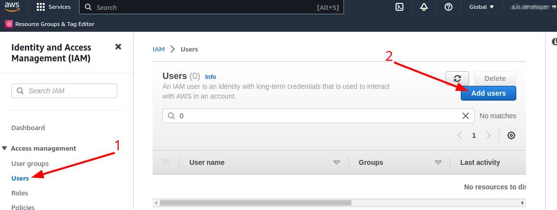
Task: Click the Add users button
Action: click(488, 93)
